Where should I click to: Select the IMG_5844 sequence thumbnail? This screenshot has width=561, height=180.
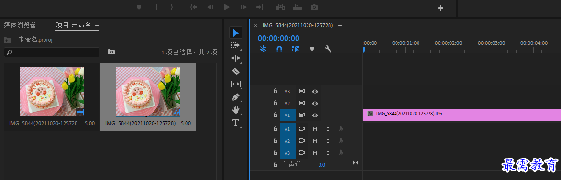[x=148, y=91]
